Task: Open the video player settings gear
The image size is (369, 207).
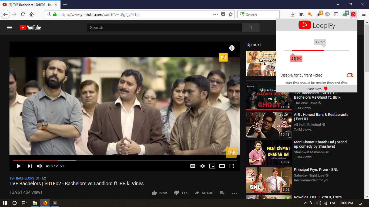Action: click(203, 166)
